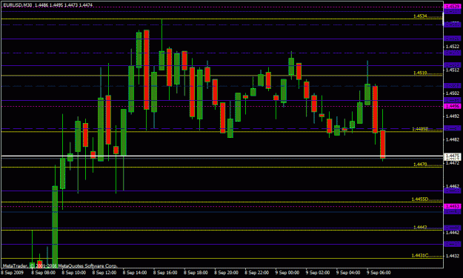Click the yellow 1.4470 level label

(420, 165)
